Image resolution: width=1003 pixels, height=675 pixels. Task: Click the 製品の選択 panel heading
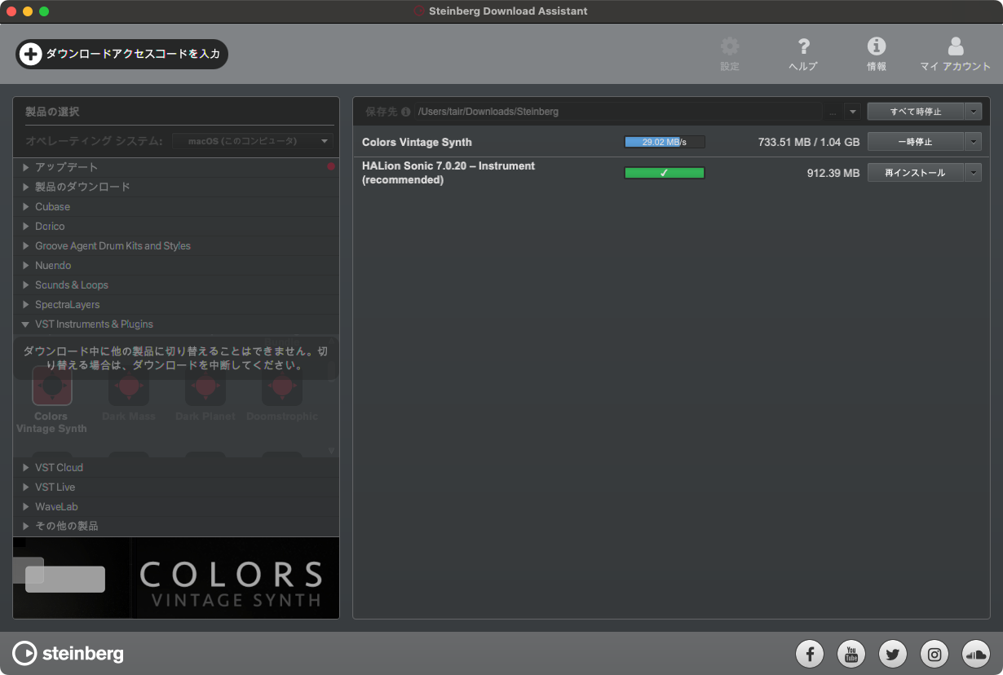[52, 112]
